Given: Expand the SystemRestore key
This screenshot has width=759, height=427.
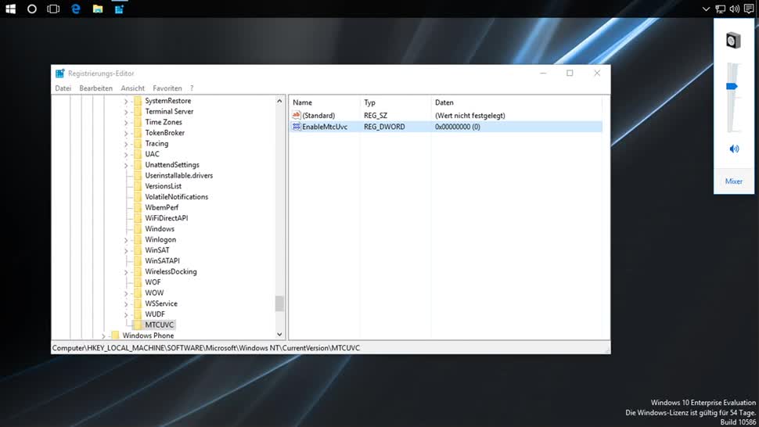Looking at the screenshot, I should pos(126,101).
